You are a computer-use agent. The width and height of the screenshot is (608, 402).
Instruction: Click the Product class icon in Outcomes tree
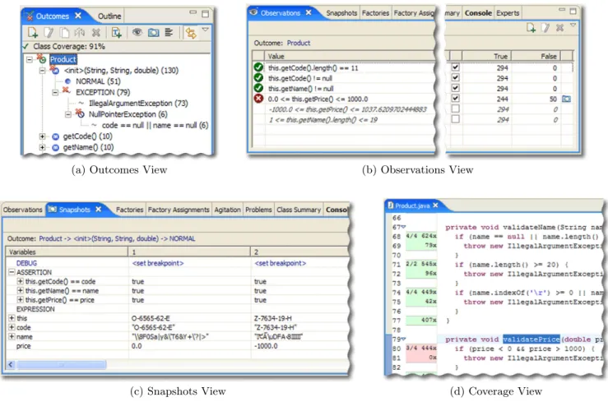pyautogui.click(x=41, y=59)
